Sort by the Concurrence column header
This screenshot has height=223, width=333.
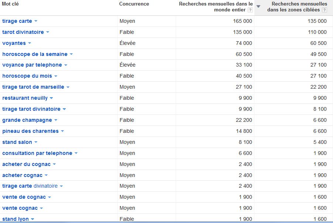[x=134, y=4]
